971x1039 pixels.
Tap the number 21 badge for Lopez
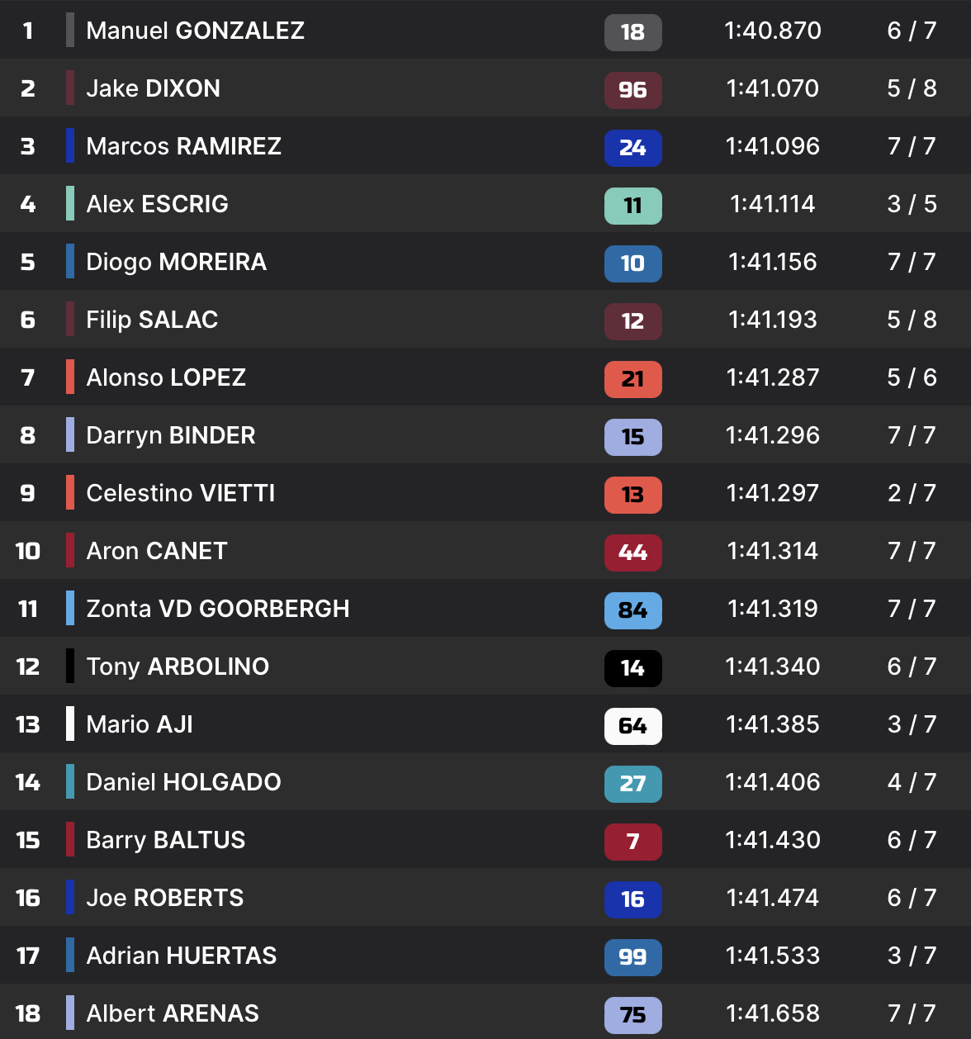tap(632, 379)
